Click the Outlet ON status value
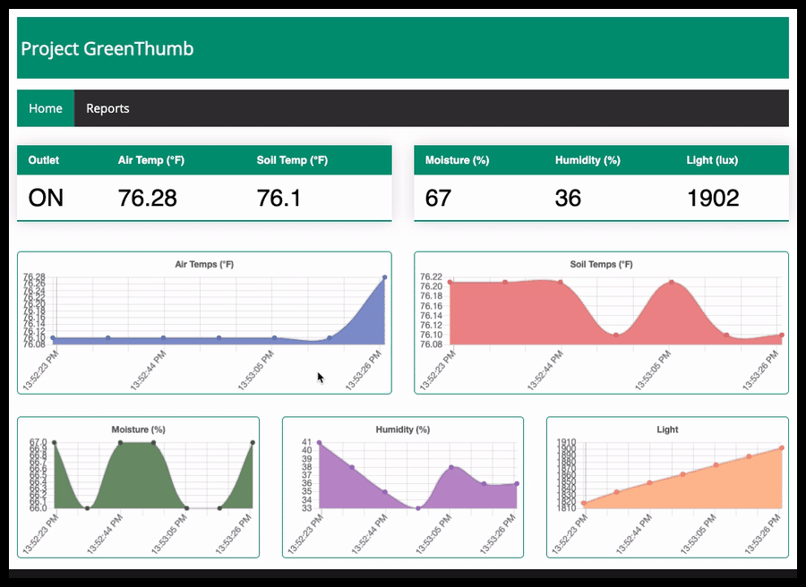 coord(46,198)
